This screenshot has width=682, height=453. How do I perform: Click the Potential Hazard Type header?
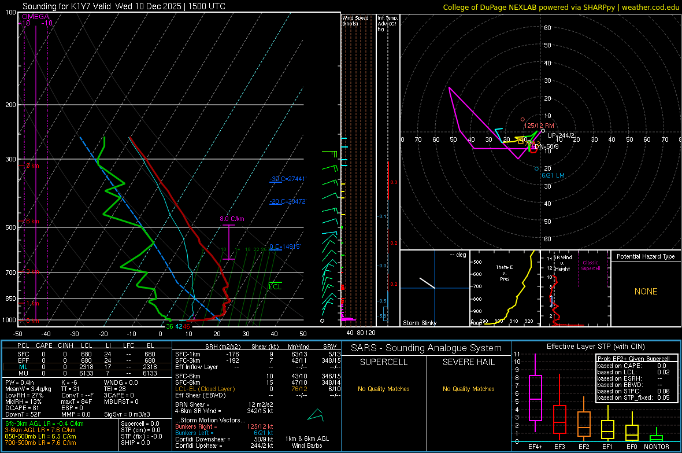646,256
